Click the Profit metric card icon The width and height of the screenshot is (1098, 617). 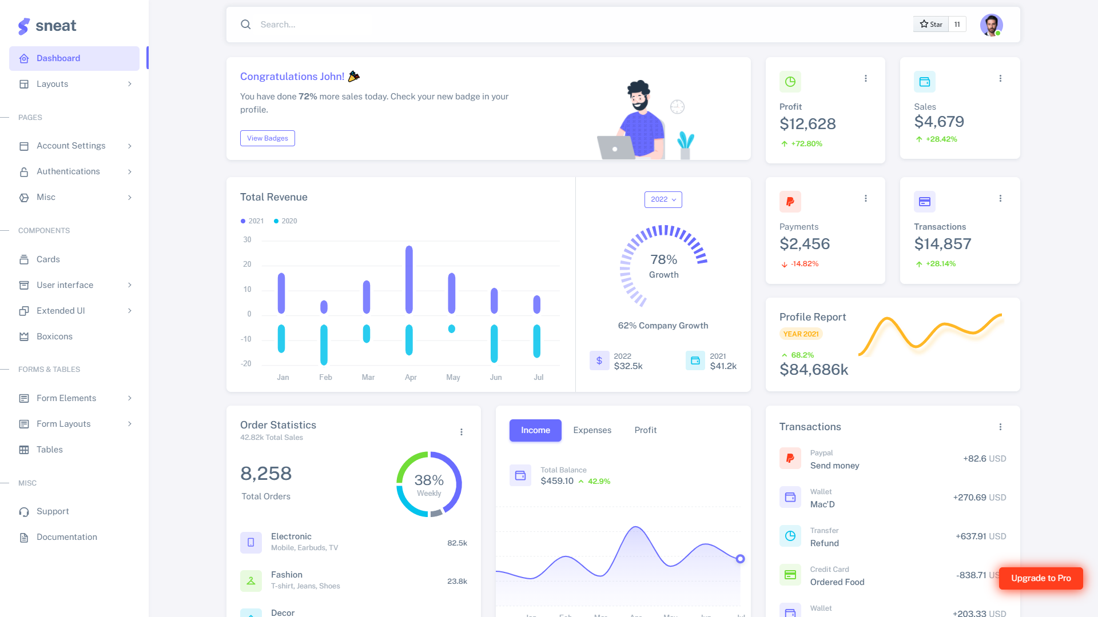click(790, 81)
